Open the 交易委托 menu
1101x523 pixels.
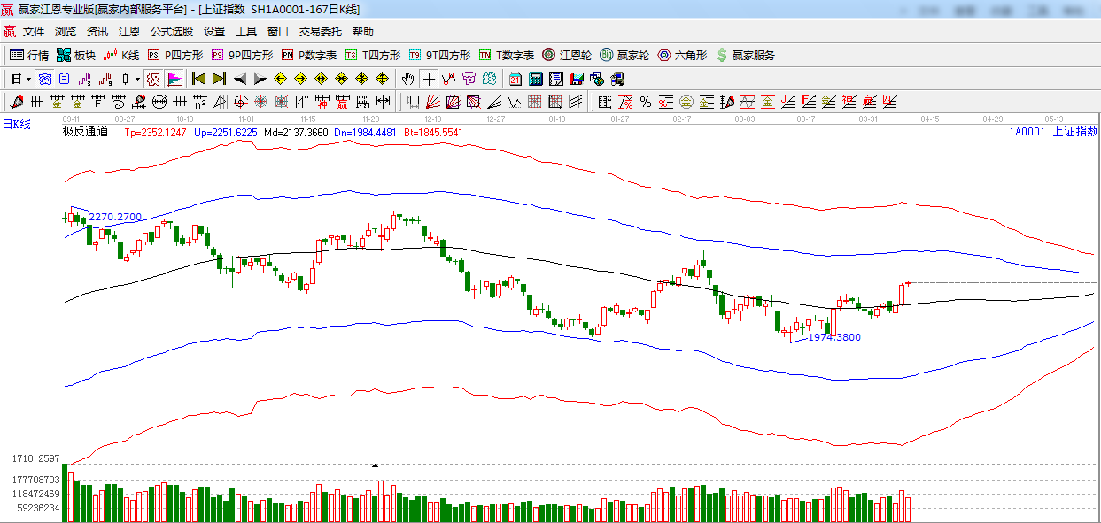tap(320, 31)
